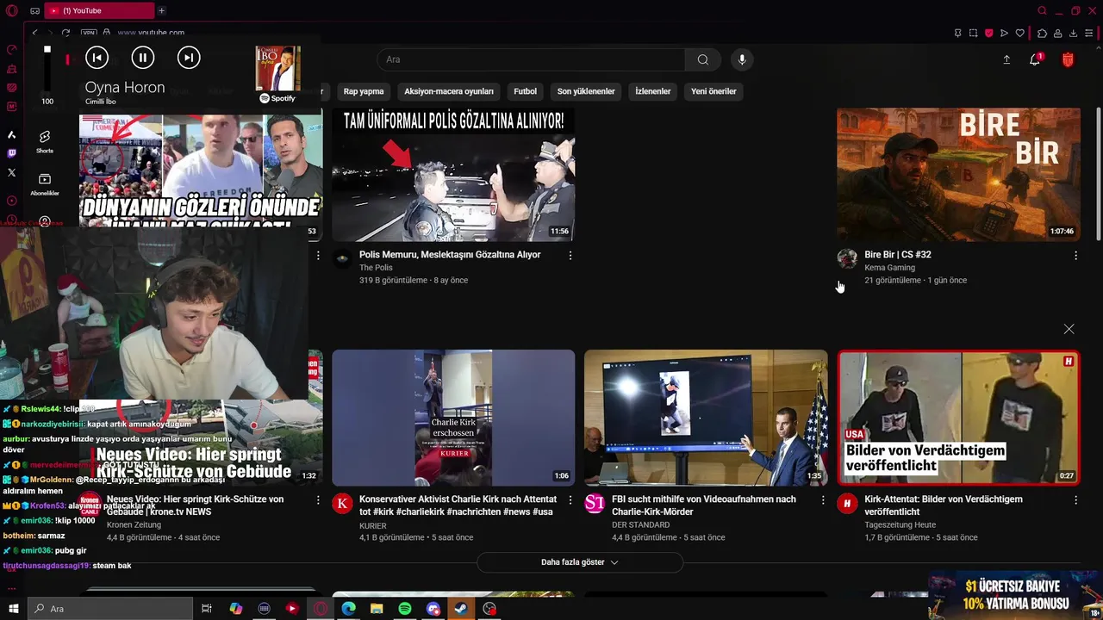The image size is (1103, 620).
Task: Open the KURIER channel link
Action: tap(373, 525)
